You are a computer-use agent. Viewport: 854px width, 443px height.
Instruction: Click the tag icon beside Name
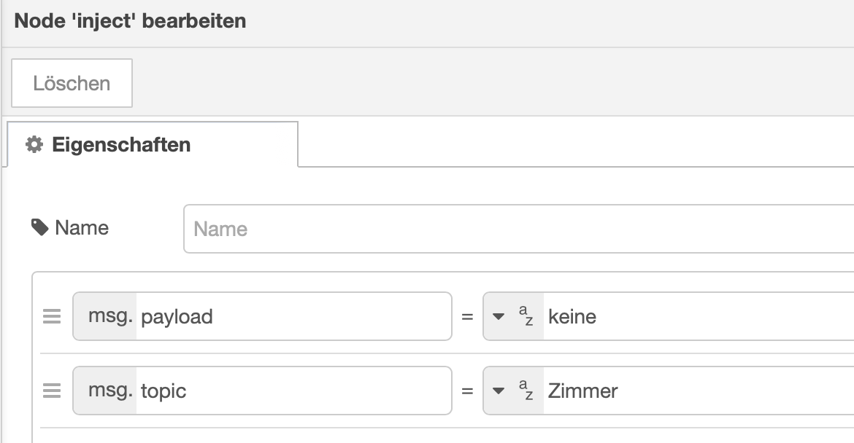40,228
